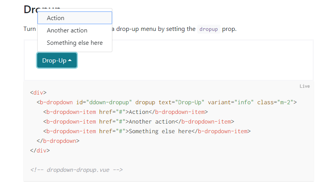Image resolution: width=327 pixels, height=183 pixels.
Task: Click the closing div tag in code
Action: point(40,151)
